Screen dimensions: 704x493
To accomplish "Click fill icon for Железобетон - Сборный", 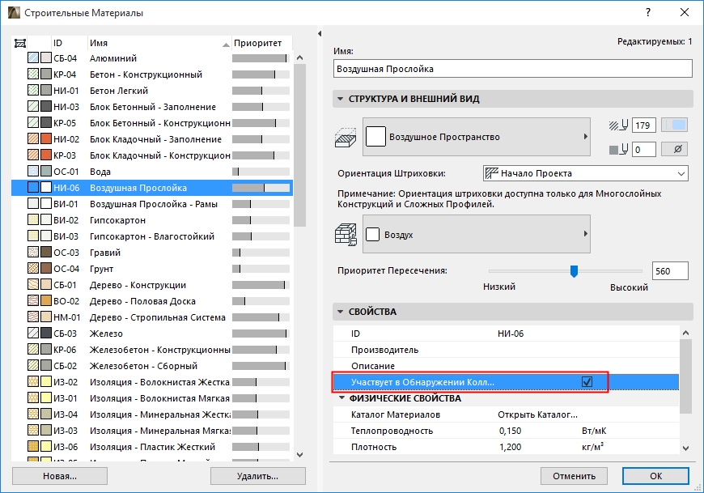I will 33,365.
